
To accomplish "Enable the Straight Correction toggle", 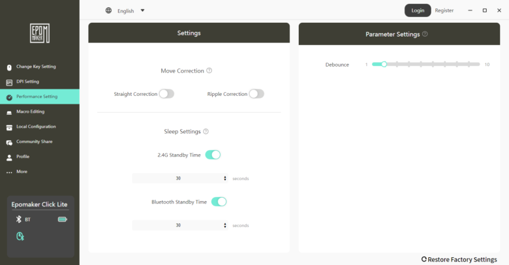I will pyautogui.click(x=166, y=94).
